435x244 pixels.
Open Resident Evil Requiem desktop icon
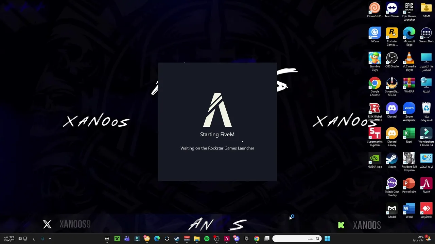409,162
